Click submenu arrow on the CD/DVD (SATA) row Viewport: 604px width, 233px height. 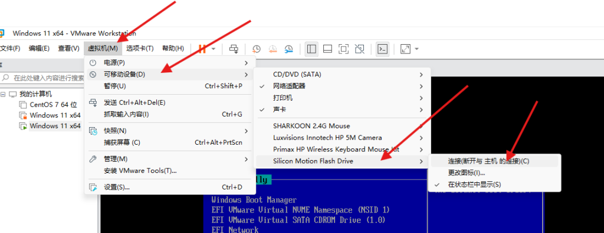click(421, 74)
